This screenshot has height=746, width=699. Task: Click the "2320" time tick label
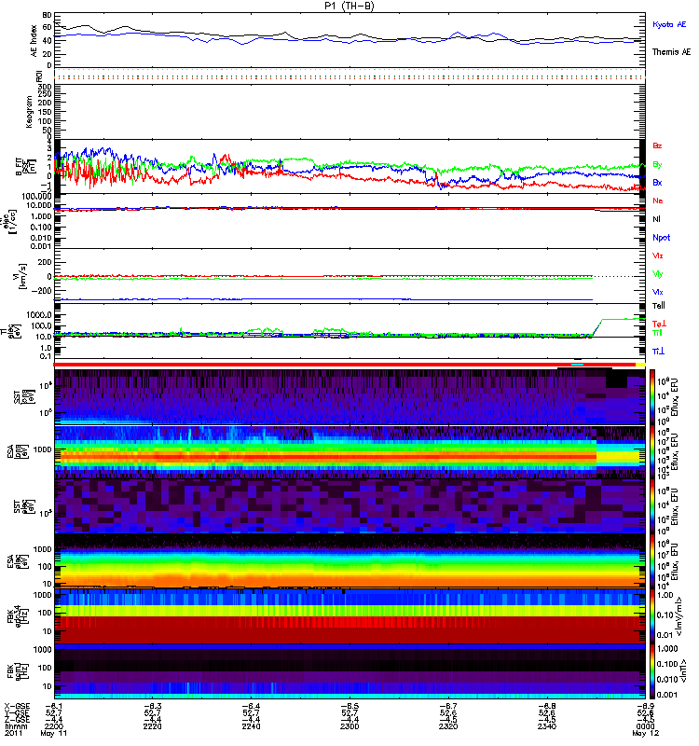[448, 726]
